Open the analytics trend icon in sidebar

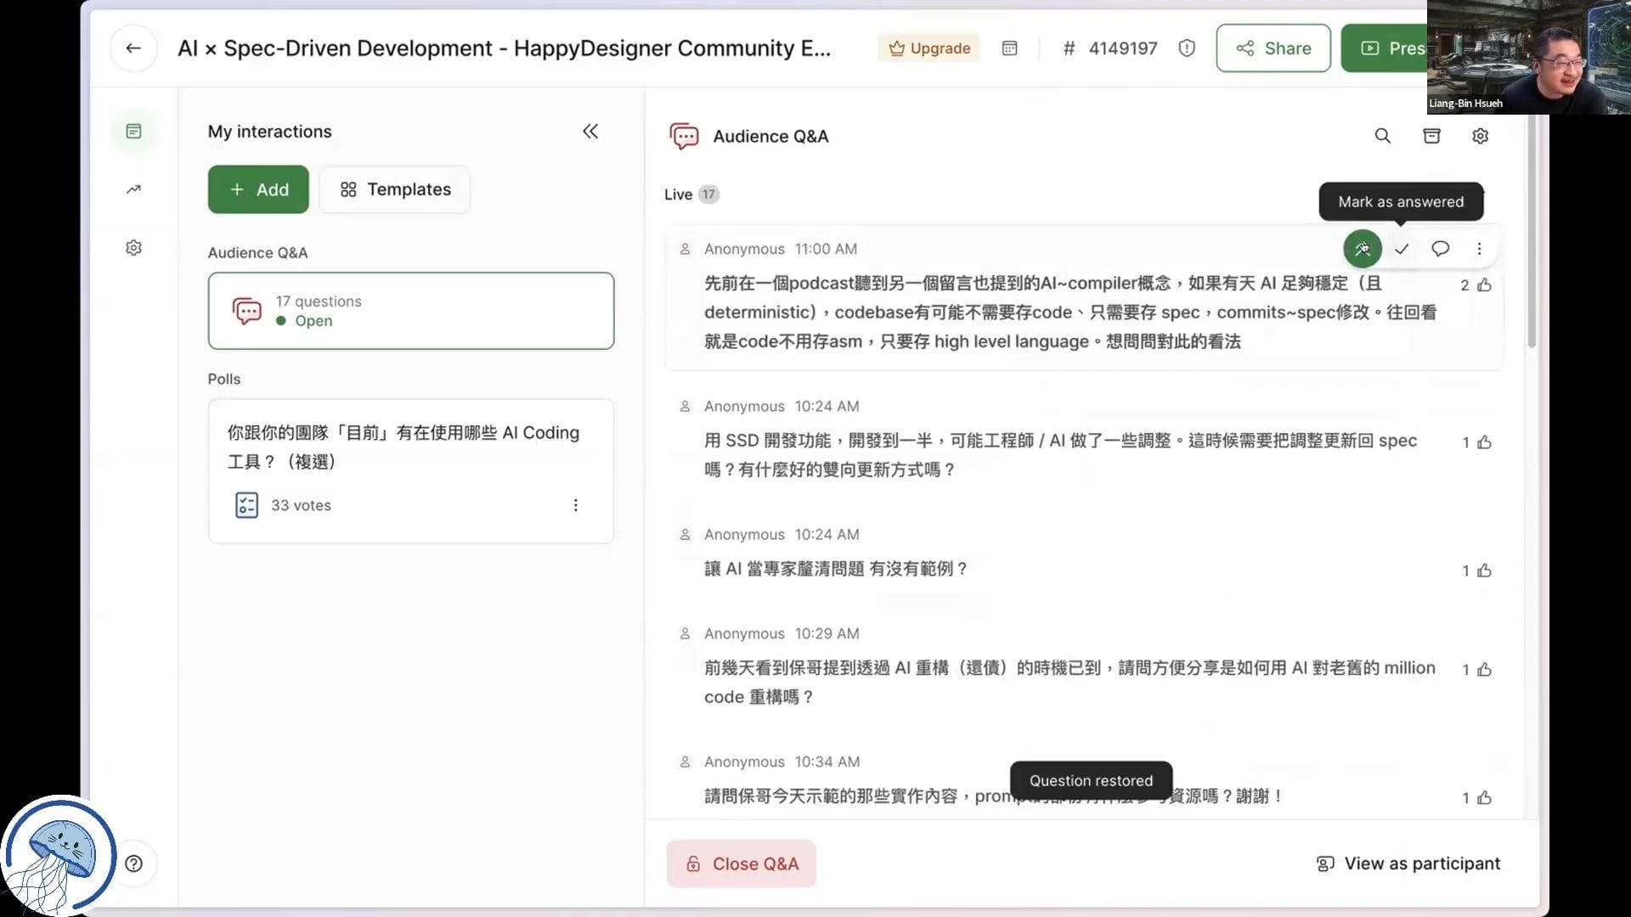coord(133,189)
